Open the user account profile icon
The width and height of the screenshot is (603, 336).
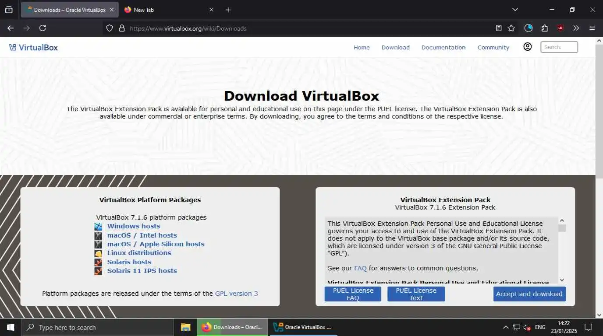[528, 47]
